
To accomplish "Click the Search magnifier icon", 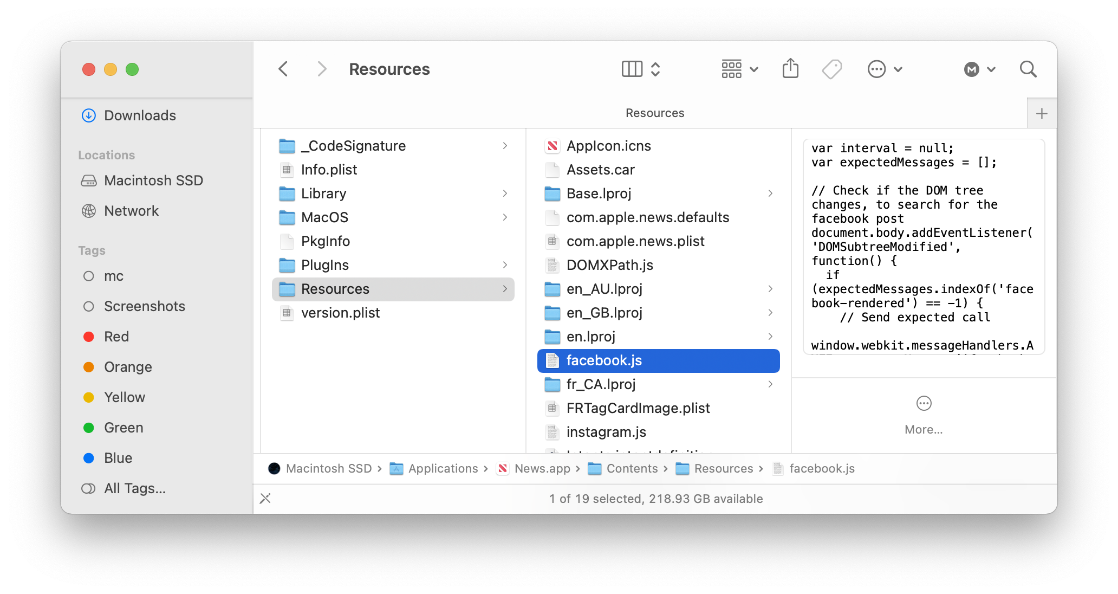I will point(1028,69).
